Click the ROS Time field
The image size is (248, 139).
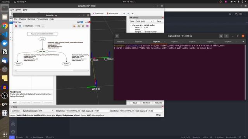point(73,111)
